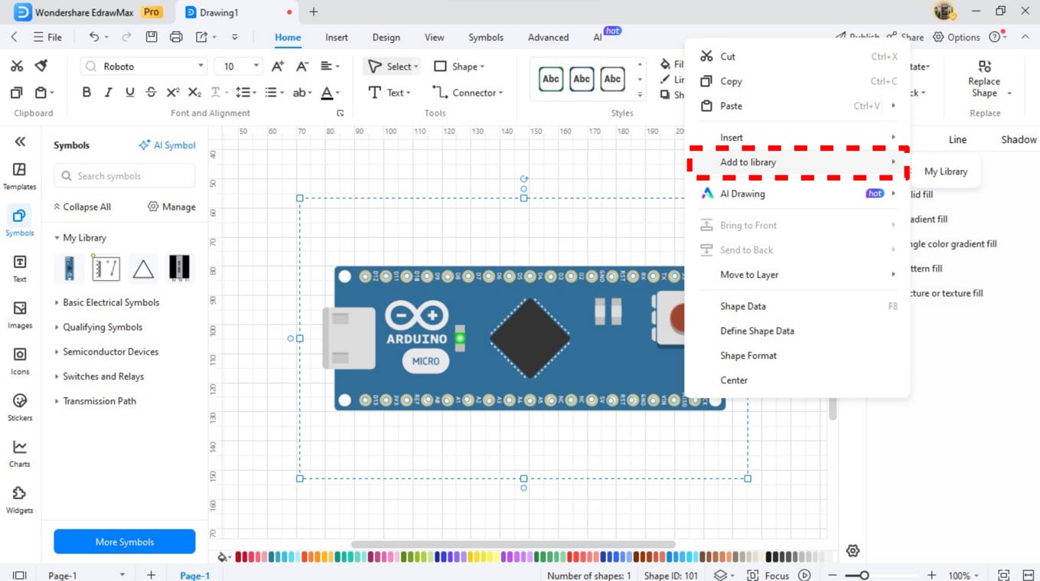Open the Insert ribbon tab
1040x581 pixels.
pos(337,37)
